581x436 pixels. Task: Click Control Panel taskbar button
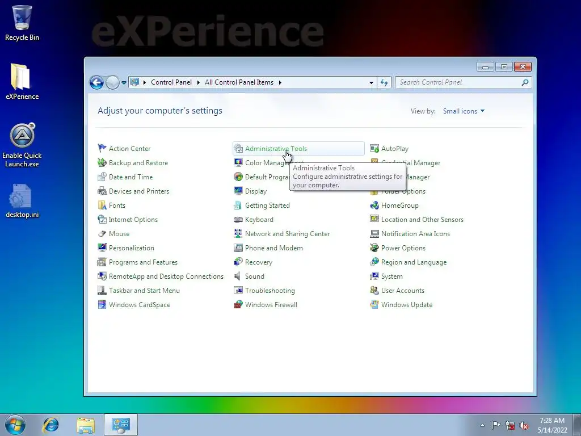(x=120, y=425)
